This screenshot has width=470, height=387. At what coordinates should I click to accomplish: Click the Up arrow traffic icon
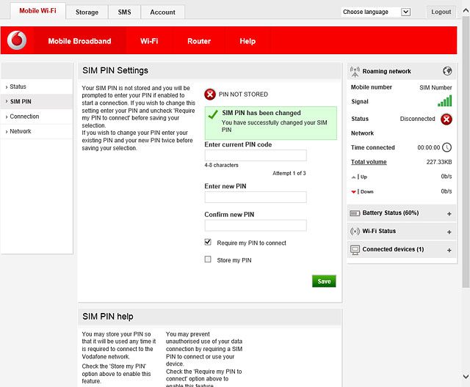[354, 177]
